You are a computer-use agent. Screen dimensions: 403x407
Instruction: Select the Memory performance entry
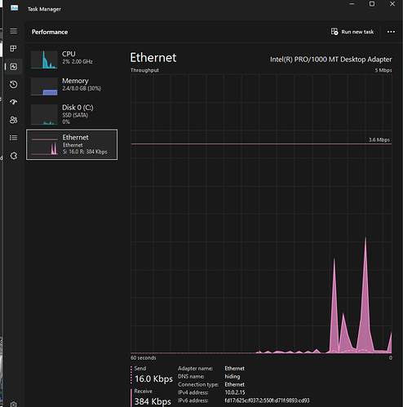coord(72,86)
